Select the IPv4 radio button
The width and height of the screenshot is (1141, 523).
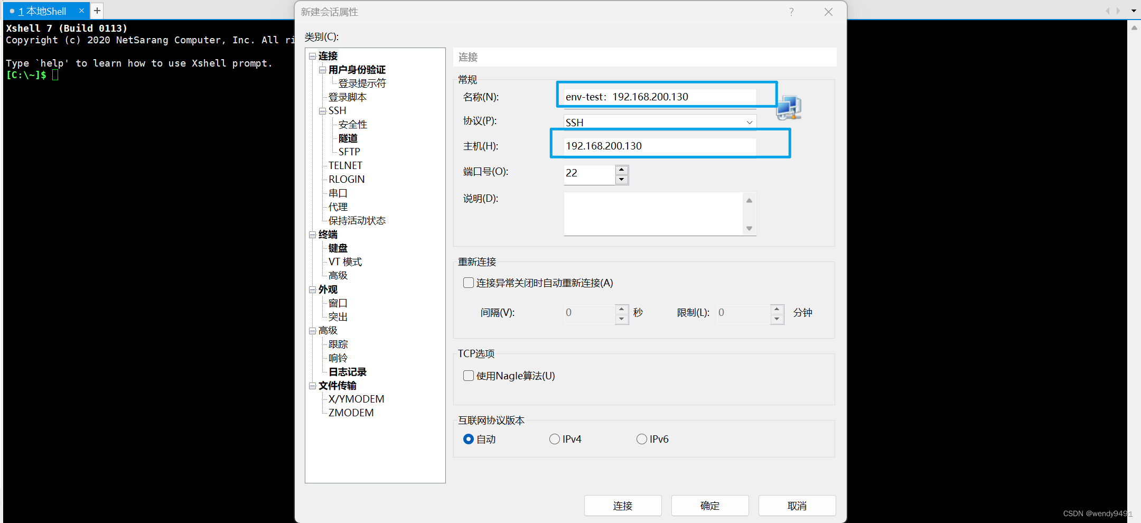[555, 439]
